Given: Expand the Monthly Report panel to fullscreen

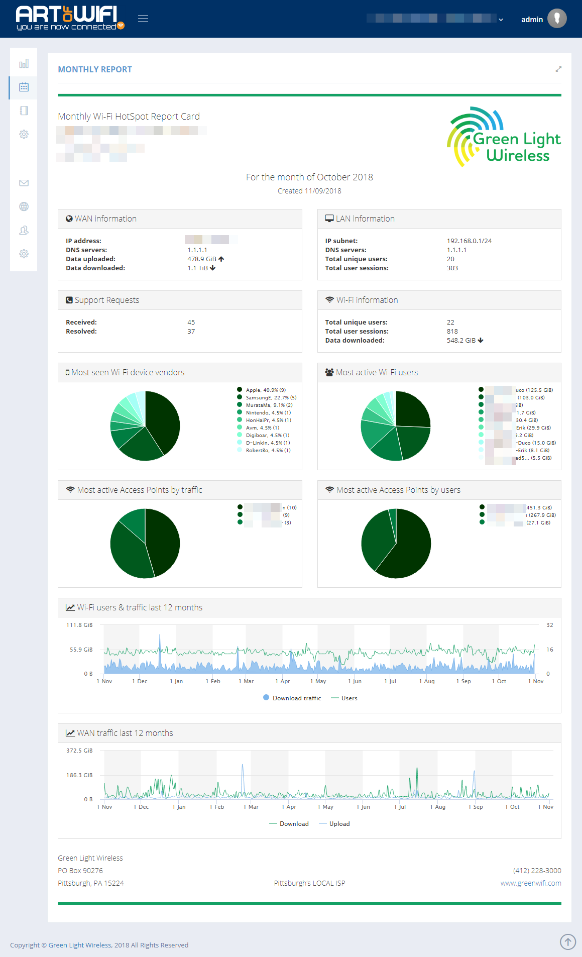Looking at the screenshot, I should pos(558,69).
